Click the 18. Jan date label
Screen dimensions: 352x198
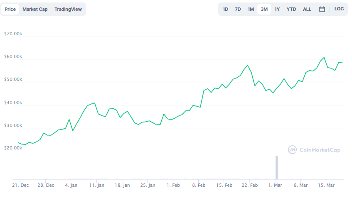click(122, 185)
